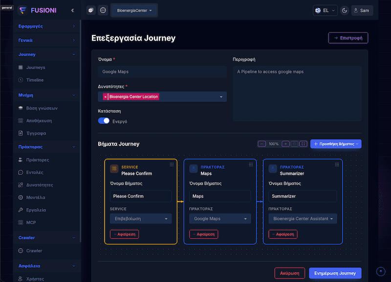
Task: Edit the Please Confirm step name field
Action: click(x=141, y=196)
